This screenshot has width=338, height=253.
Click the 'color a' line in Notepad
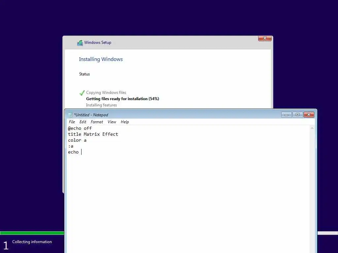77,140
